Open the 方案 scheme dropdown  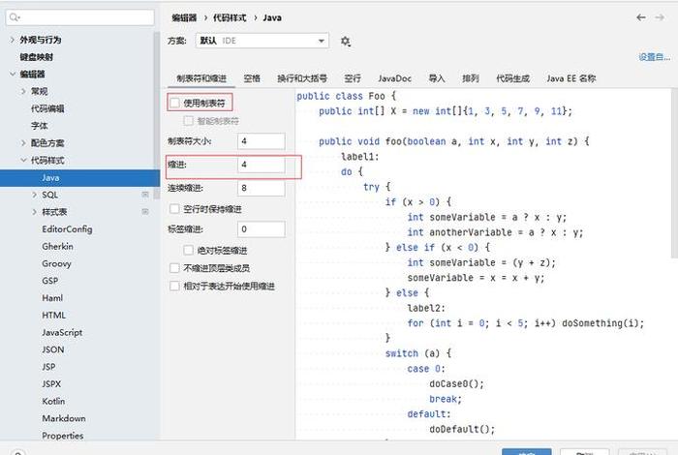pyautogui.click(x=262, y=41)
